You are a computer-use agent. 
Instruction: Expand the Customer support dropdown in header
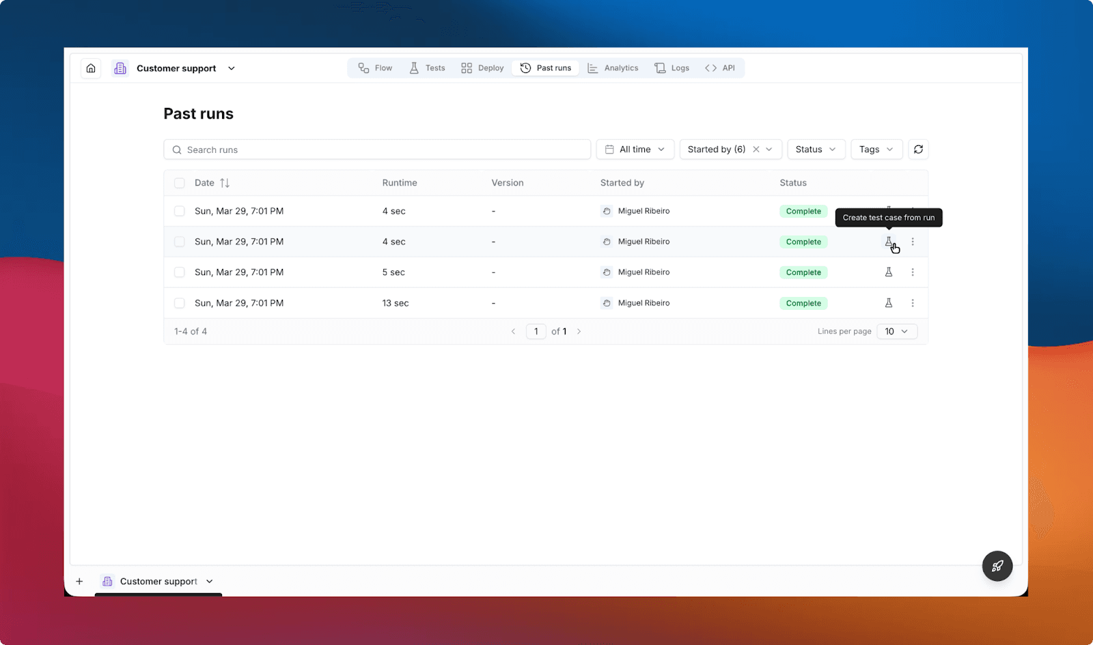click(232, 68)
